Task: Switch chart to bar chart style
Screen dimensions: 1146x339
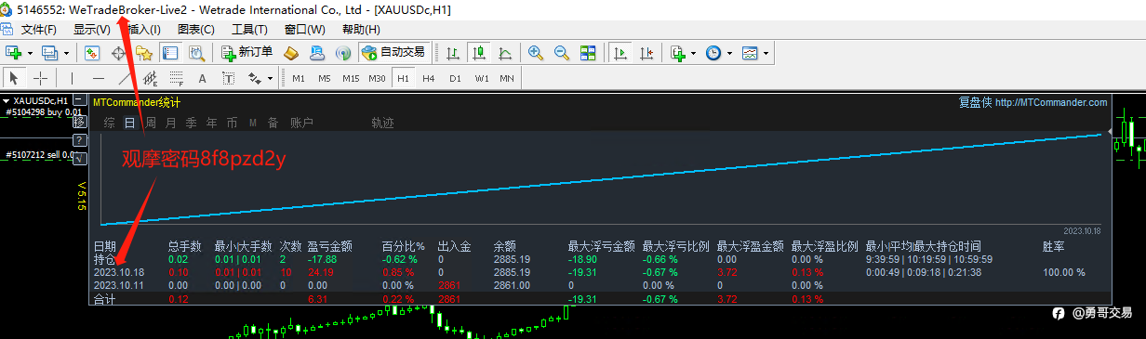Action: 453,53
